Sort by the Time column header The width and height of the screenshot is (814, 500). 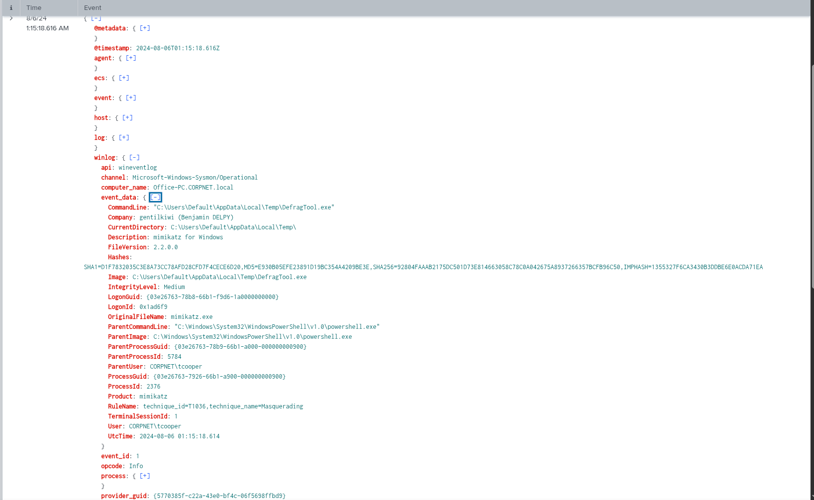pos(34,7)
